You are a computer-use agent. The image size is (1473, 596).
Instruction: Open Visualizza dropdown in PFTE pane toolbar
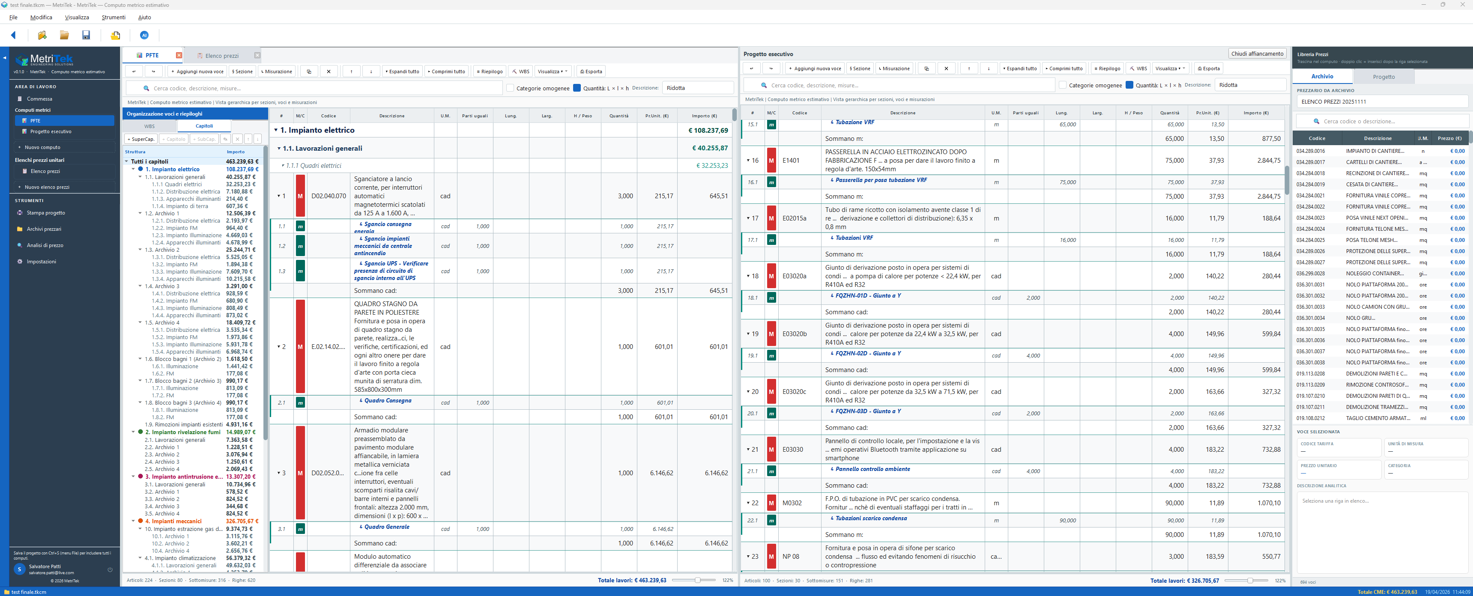(553, 72)
